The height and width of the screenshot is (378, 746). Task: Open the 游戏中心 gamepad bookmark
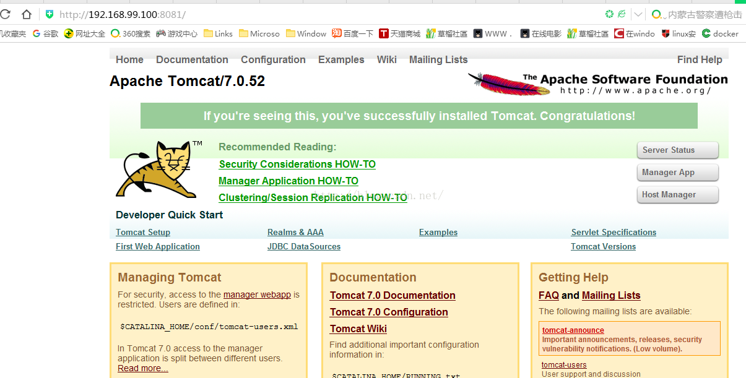pyautogui.click(x=177, y=33)
